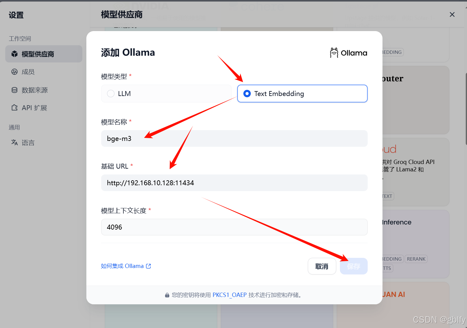This screenshot has height=328, width=467.
Task: Click the model name field containing bge-m3
Action: [x=234, y=138]
